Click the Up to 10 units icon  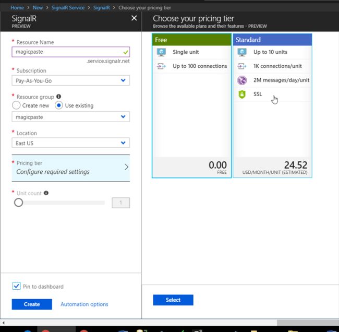pos(242,52)
